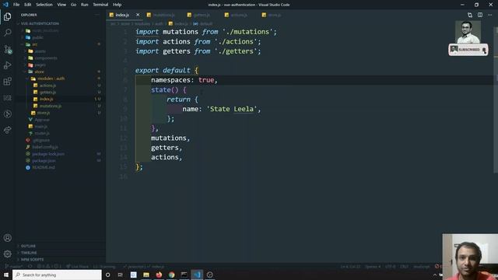Open App.vue in the explorer tree
Image resolution: width=498 pixels, height=280 pixels.
tap(42, 120)
